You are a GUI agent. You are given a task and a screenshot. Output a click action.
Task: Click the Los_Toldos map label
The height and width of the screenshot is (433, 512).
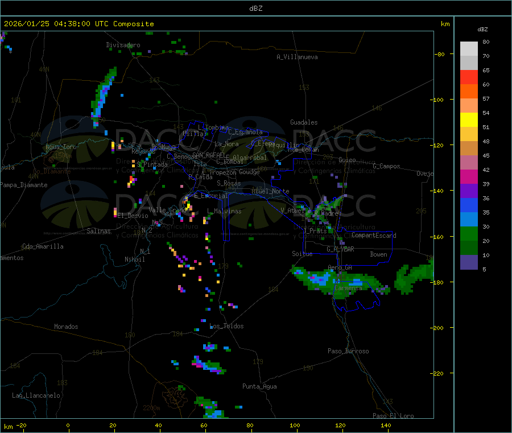coord(226,326)
